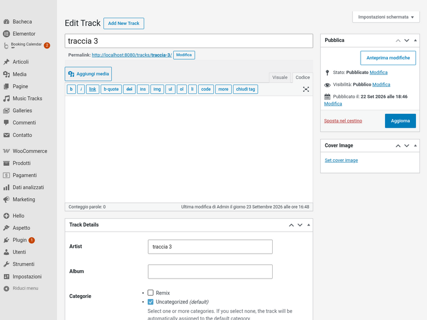427x320 pixels.
Task: Open the Media library icon
Action: (7, 74)
